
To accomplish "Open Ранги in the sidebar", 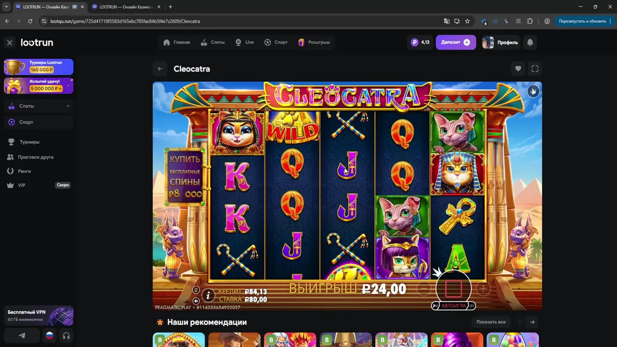I will point(19,171).
